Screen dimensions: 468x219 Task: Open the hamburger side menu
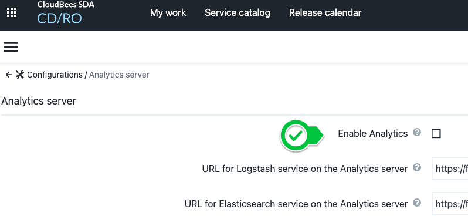pyautogui.click(x=11, y=47)
